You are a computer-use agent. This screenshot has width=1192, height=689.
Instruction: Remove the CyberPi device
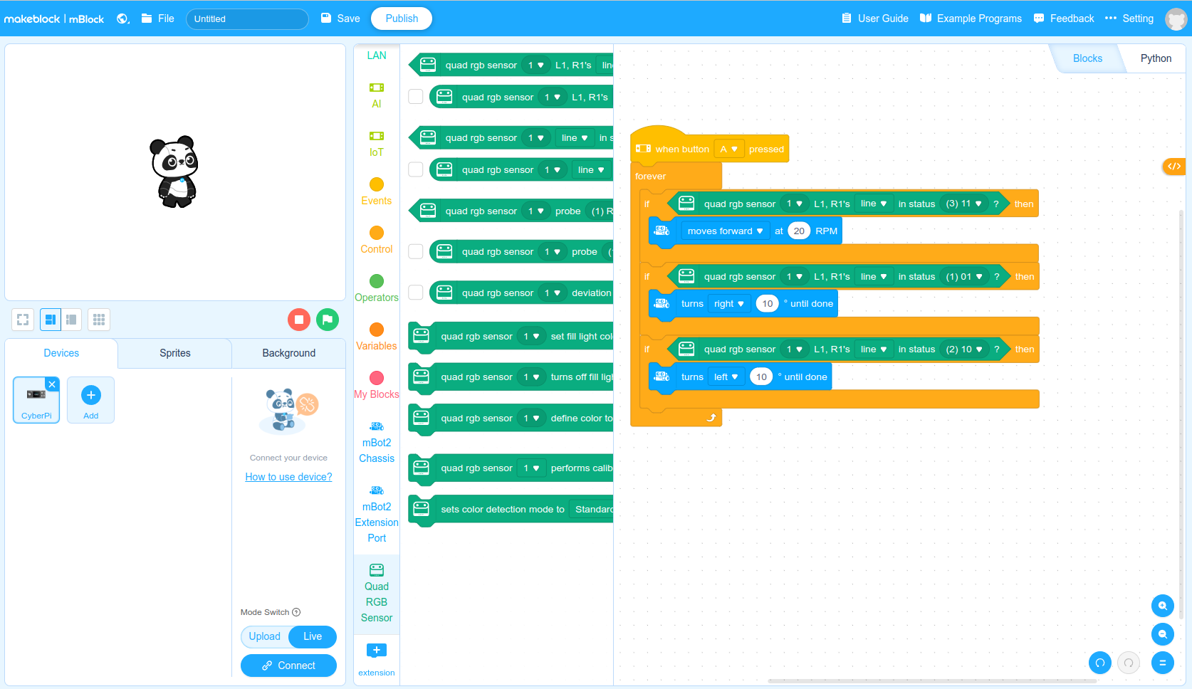52,384
